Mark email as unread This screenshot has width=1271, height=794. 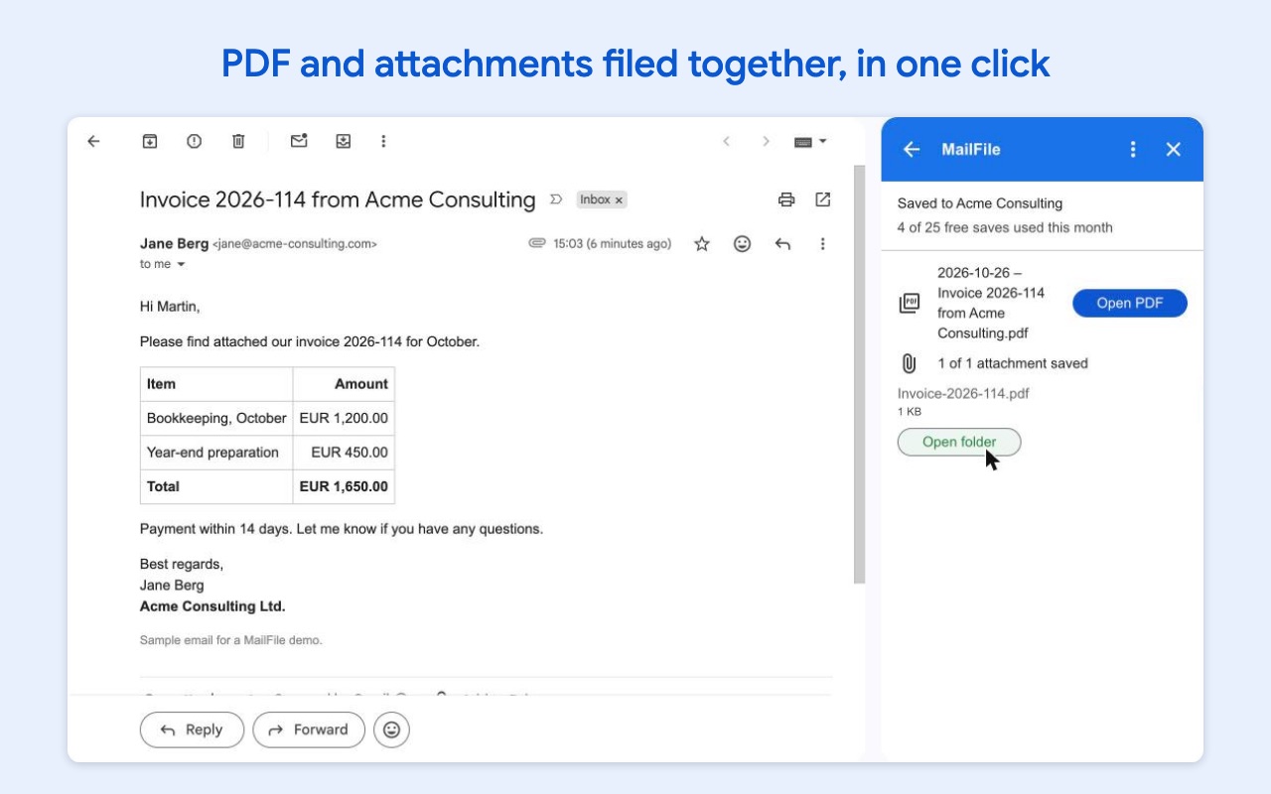tap(299, 141)
